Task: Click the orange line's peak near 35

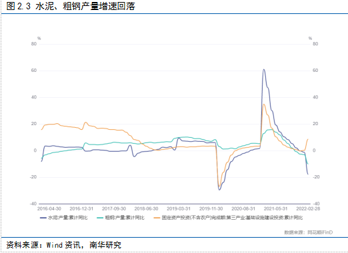Action: [263, 105]
